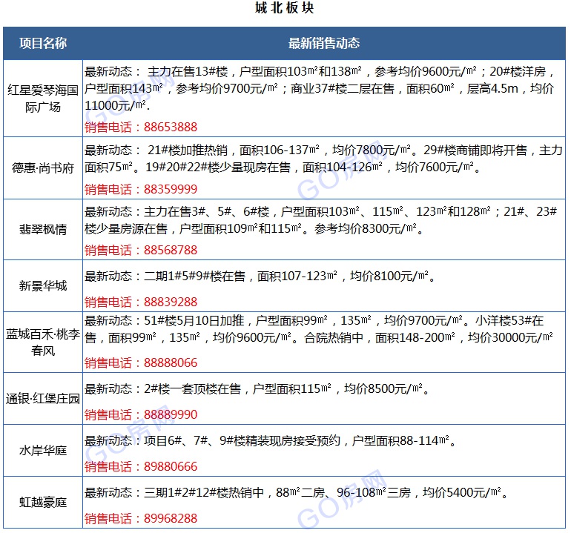Select project name 翡翠枫情
The image size is (571, 533).
43,229
